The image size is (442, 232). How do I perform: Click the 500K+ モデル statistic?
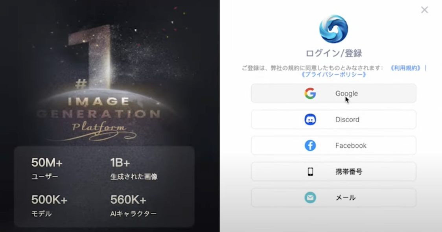(x=49, y=206)
